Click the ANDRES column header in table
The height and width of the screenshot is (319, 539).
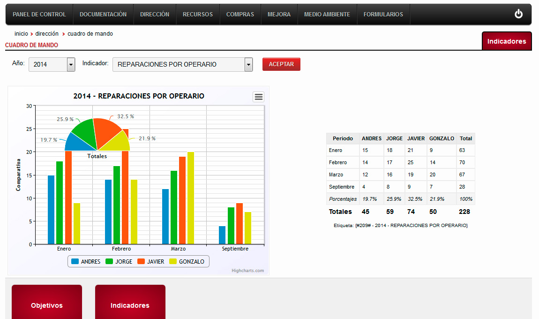click(372, 138)
